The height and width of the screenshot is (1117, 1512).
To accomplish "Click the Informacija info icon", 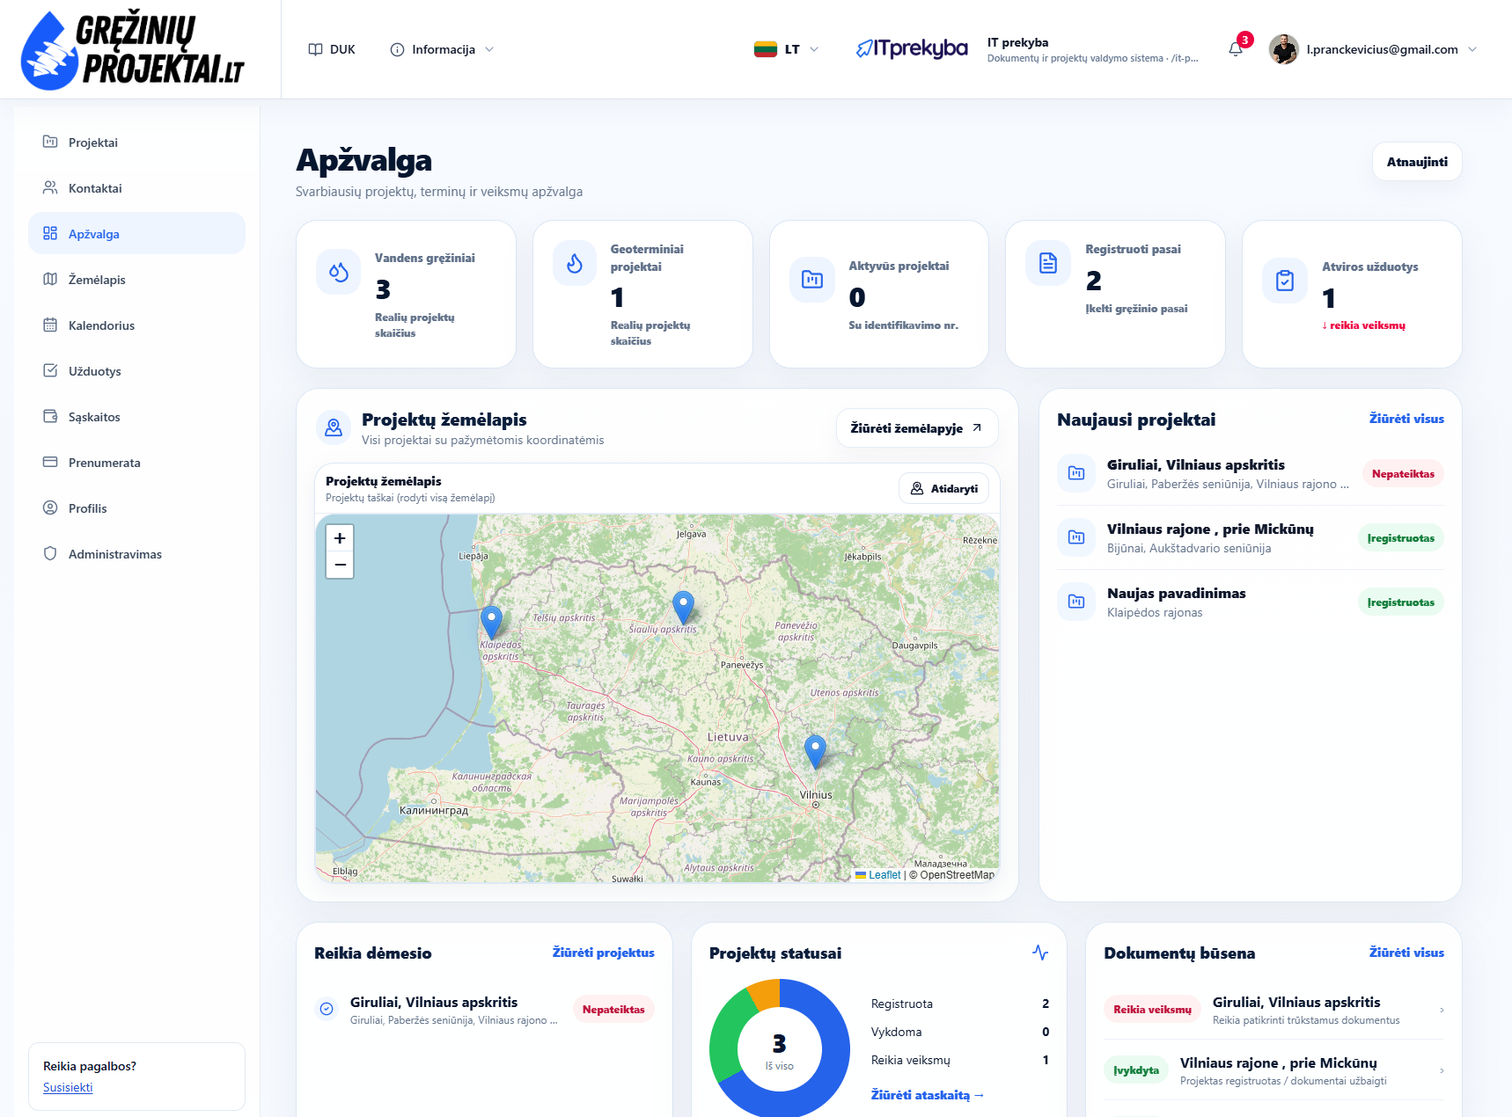I will 397,49.
